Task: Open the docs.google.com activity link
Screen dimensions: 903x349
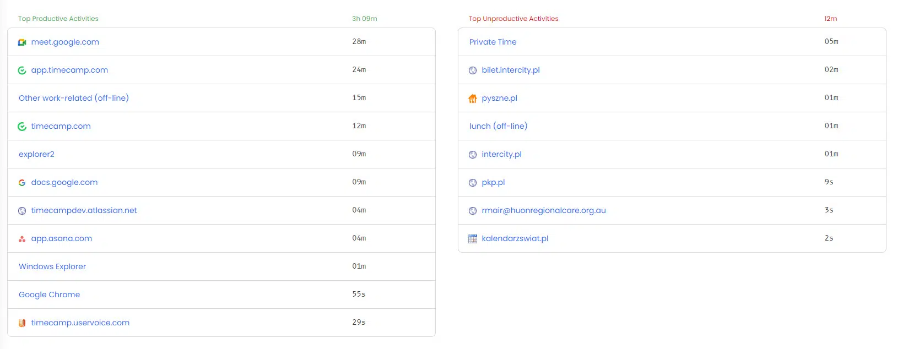Action: point(64,182)
